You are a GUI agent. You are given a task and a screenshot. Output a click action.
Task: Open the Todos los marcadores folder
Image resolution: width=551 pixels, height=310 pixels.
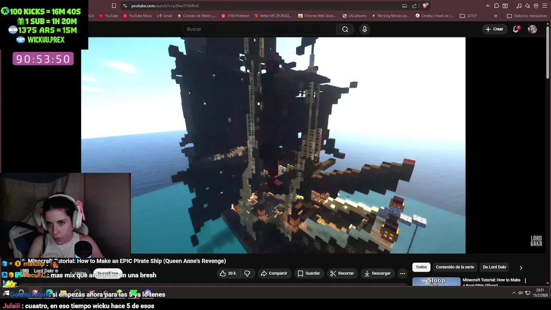click(x=527, y=16)
